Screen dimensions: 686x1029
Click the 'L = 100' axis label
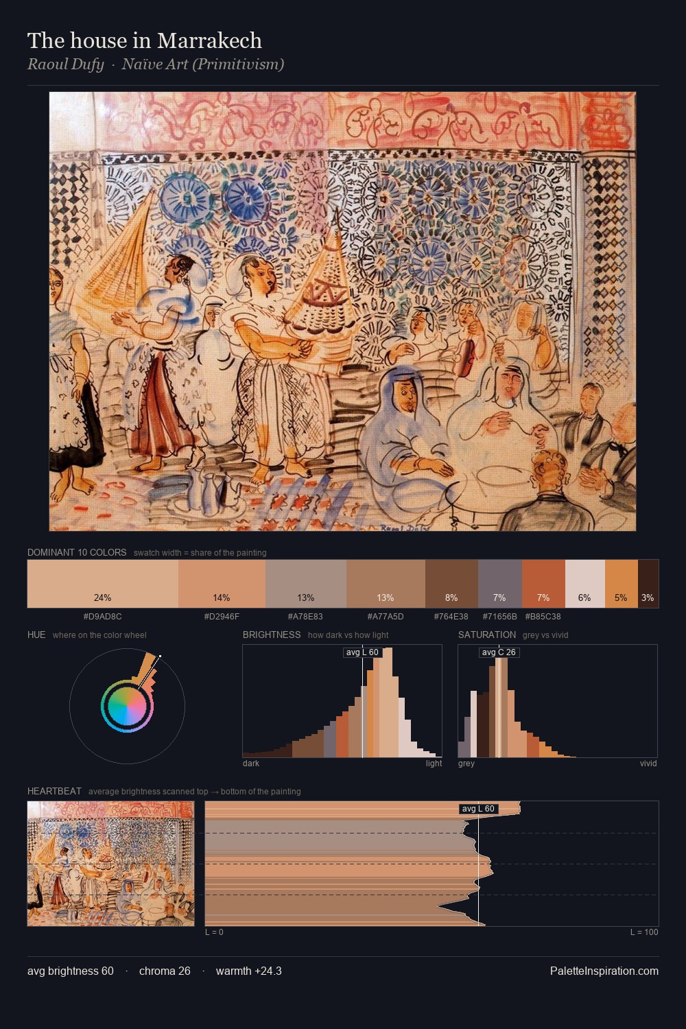pos(644,932)
